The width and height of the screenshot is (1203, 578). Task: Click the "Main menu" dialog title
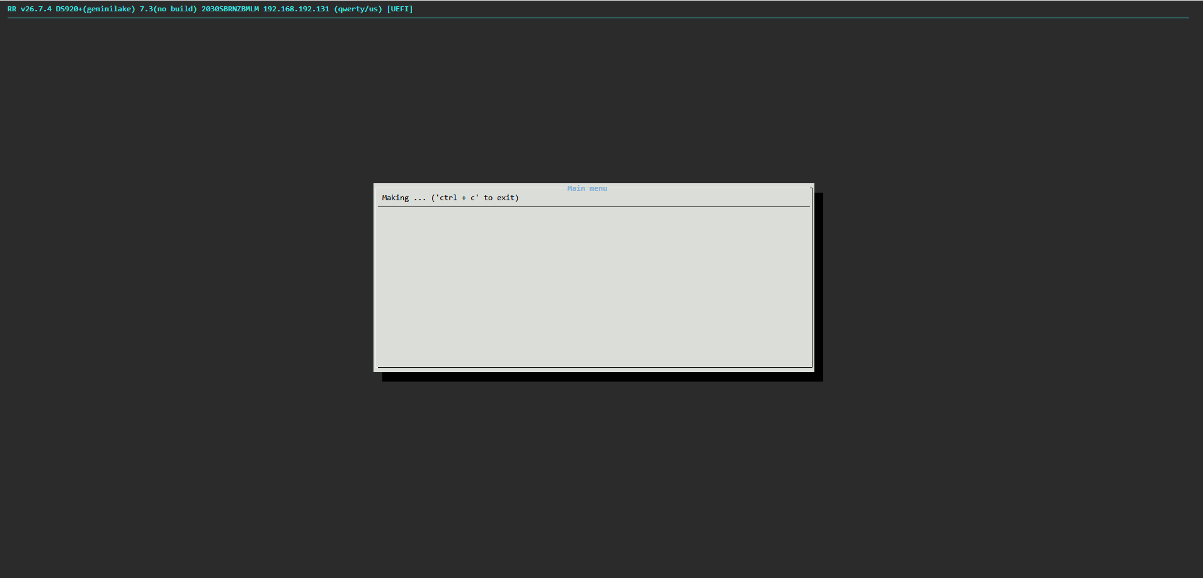click(587, 188)
